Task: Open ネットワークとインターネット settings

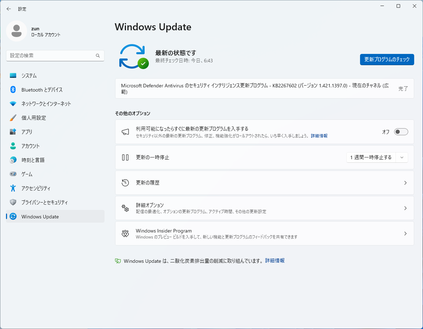Action: (55, 104)
